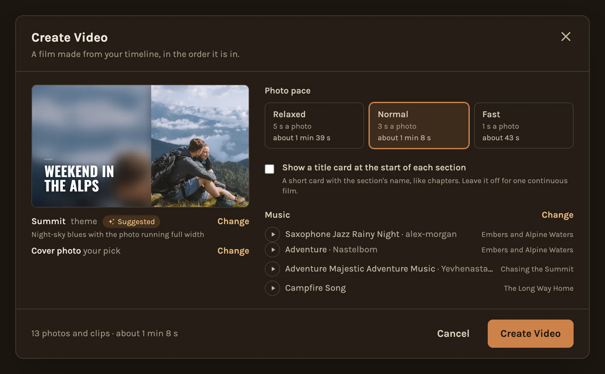Change the Music selection

558,215
